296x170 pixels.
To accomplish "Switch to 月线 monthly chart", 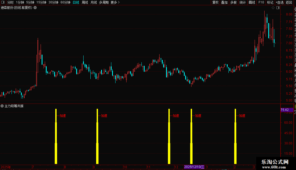I will (x=94, y=2).
